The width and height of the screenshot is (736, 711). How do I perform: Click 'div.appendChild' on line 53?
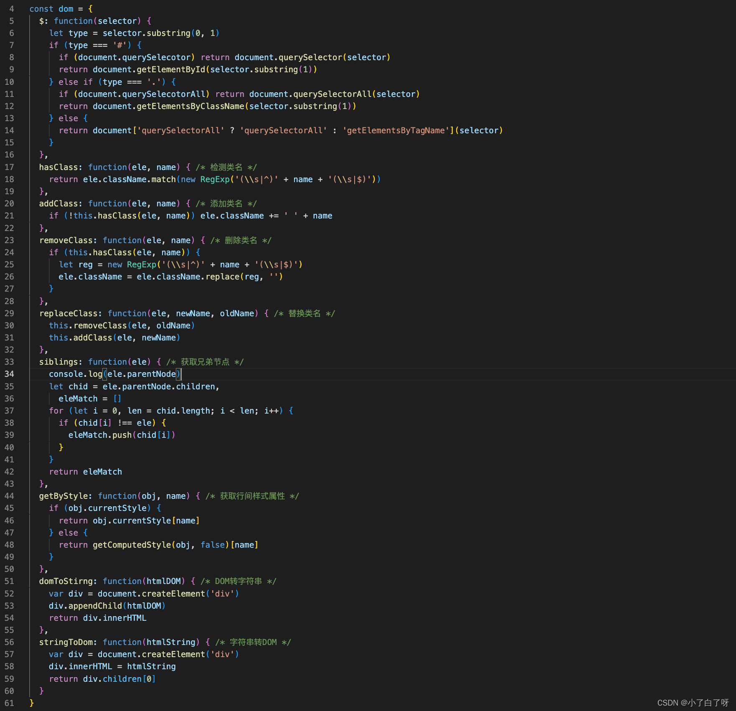tap(86, 606)
